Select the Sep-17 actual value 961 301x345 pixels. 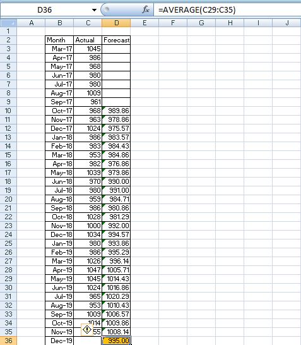pyautogui.click(x=88, y=102)
